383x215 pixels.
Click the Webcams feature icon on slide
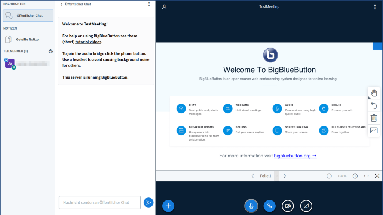pyautogui.click(x=228, y=108)
